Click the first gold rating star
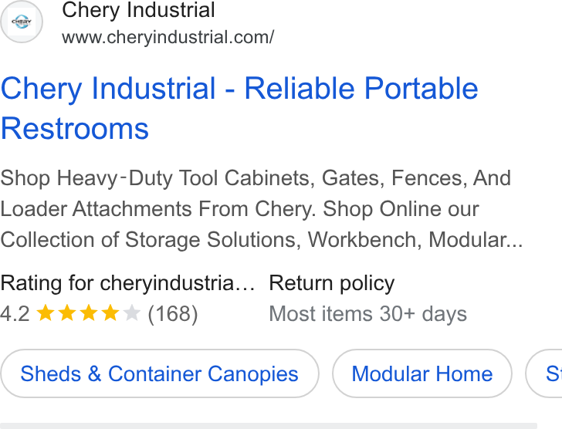The image size is (562, 429). click(x=46, y=313)
